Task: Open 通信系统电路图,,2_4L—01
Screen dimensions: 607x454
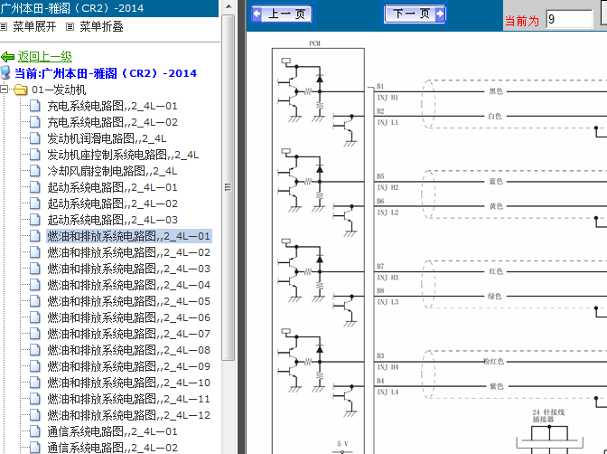Action: click(x=112, y=431)
